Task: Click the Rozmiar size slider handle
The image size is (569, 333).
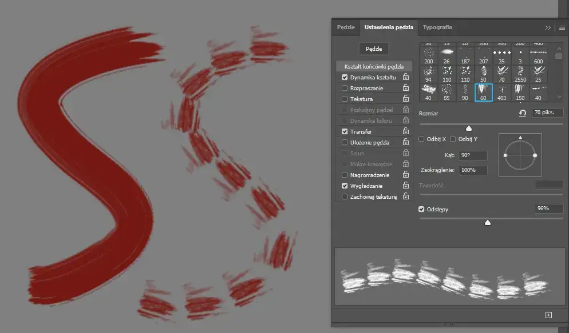Action: pos(469,128)
